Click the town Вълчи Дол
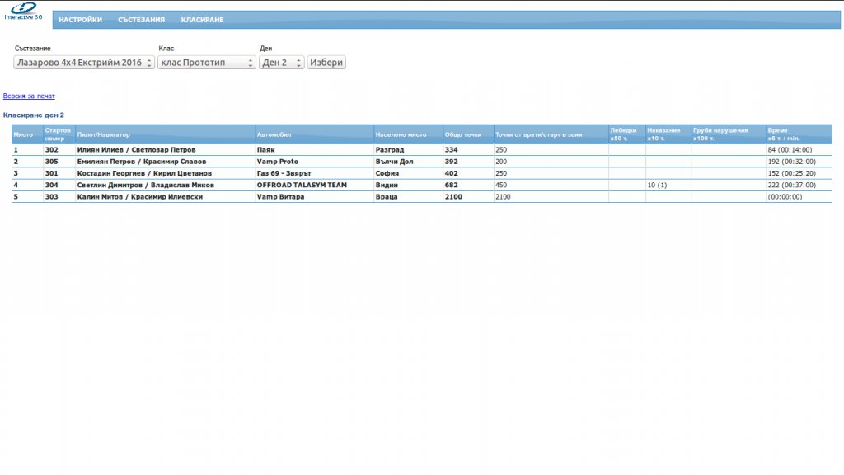Image resolution: width=844 pixels, height=475 pixels. (395, 162)
